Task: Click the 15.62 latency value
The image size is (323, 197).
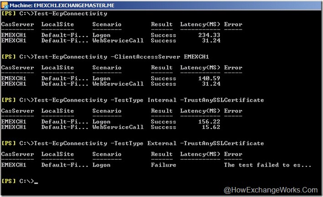Action: point(211,127)
